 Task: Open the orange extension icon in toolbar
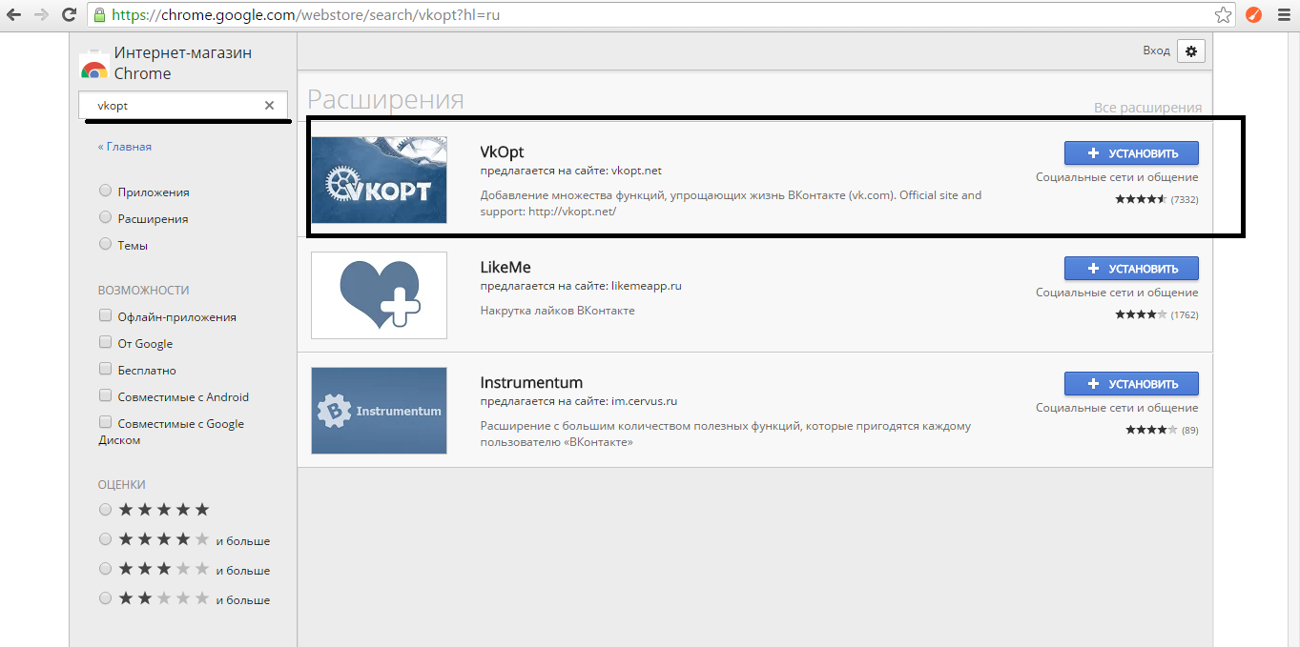1253,15
